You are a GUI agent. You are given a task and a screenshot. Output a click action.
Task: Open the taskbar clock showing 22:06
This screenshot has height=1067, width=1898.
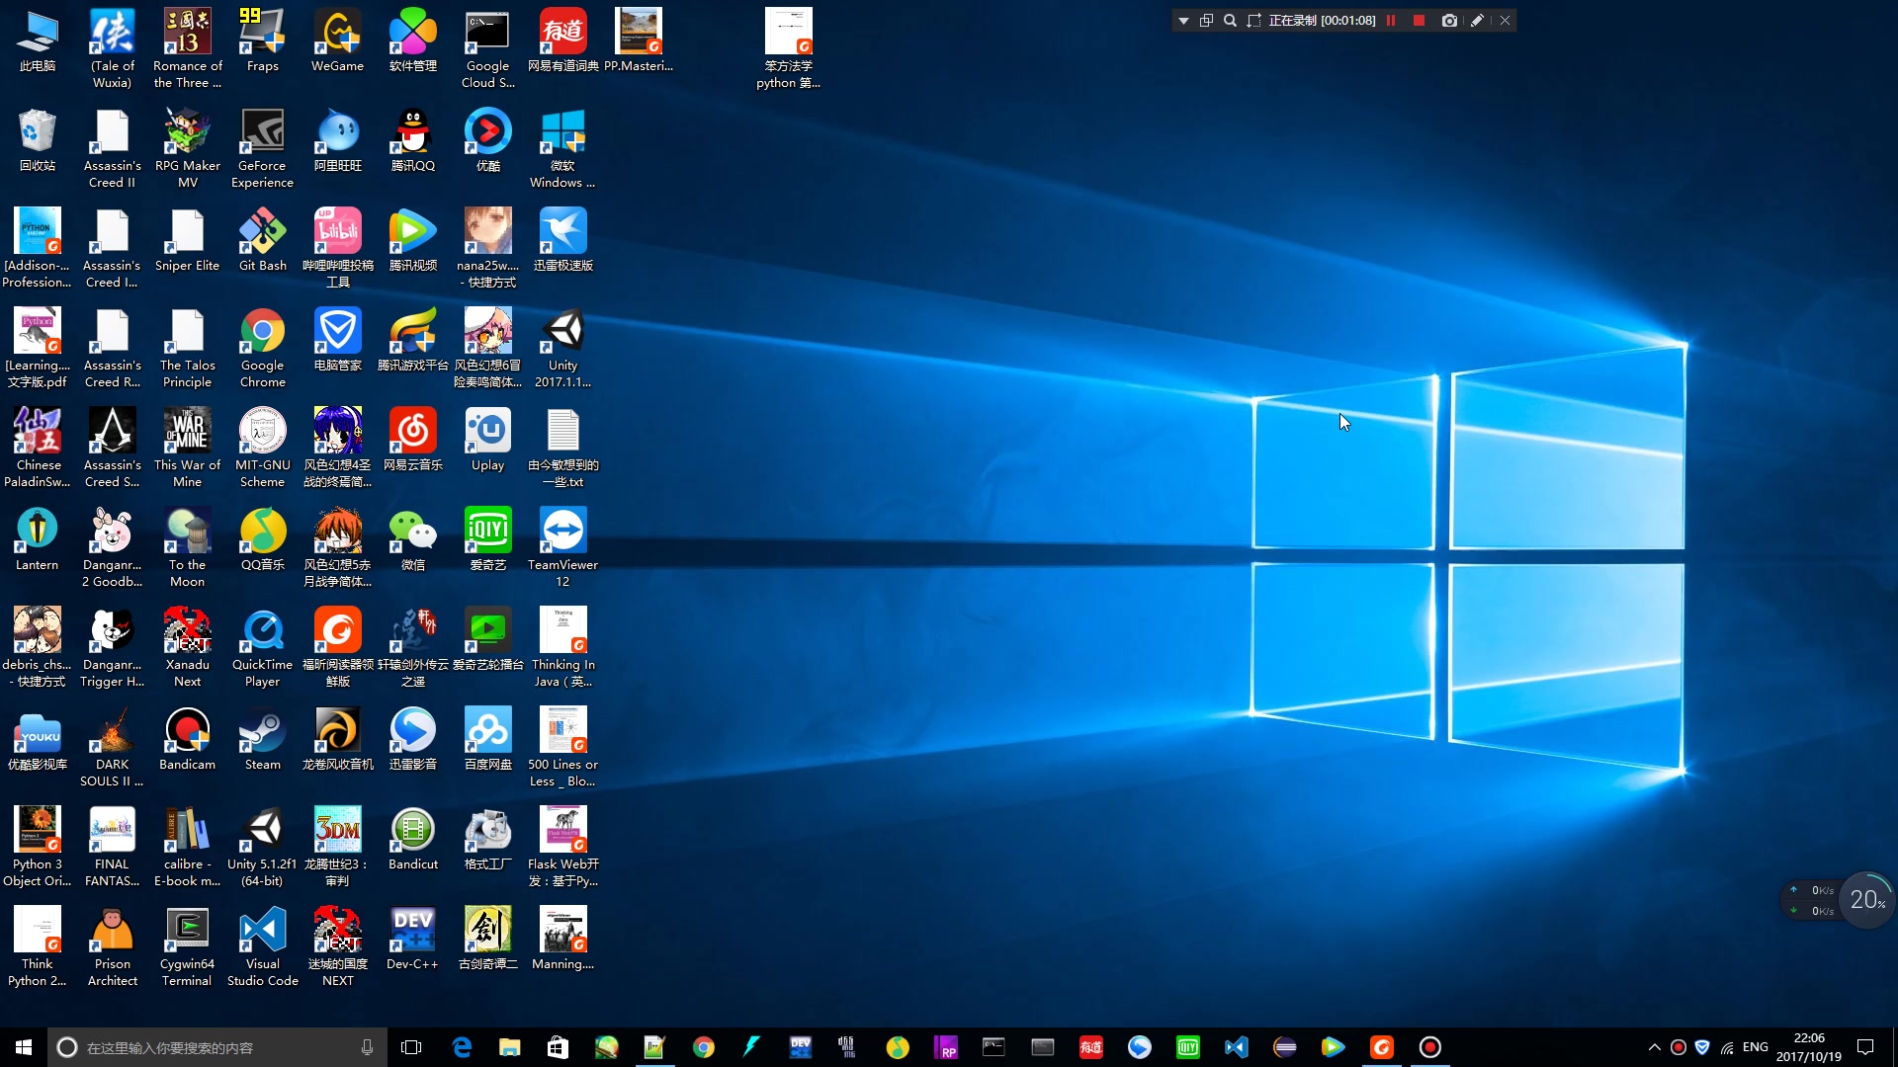click(x=1809, y=1047)
